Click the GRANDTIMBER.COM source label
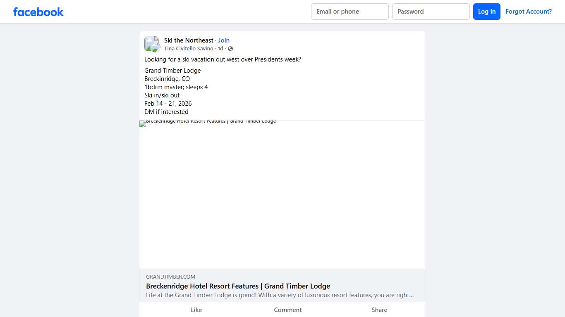Image resolution: width=565 pixels, height=317 pixels. [x=170, y=277]
